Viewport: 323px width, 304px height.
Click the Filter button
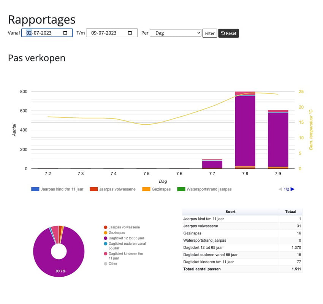click(210, 33)
